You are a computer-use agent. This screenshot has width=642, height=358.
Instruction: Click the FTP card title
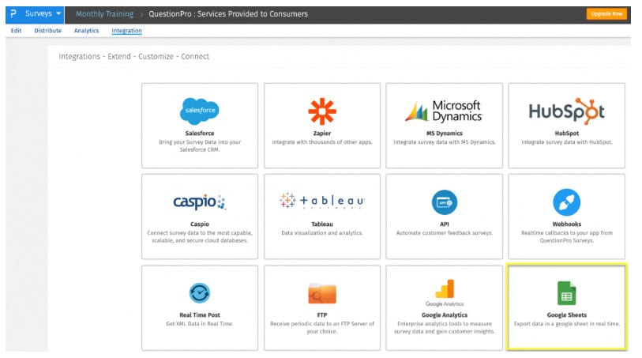coord(322,315)
